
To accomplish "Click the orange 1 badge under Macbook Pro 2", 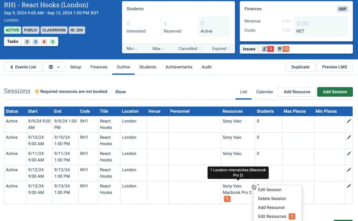I will point(227,199).
